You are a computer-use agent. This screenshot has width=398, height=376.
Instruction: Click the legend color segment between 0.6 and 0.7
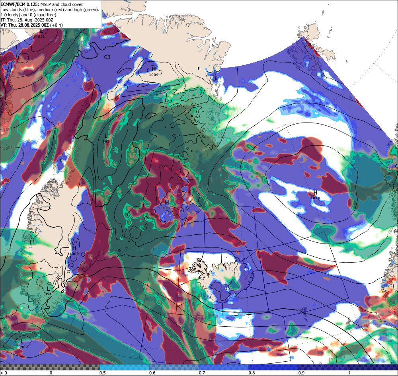[x=174, y=367]
